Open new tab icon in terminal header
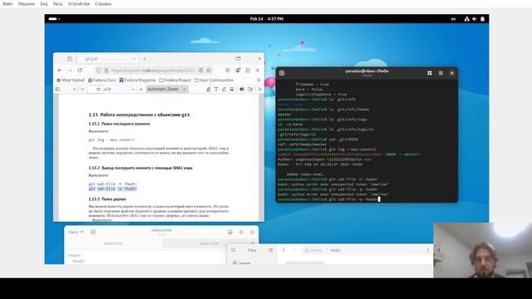The height and width of the screenshot is (299, 532). tap(282, 73)
